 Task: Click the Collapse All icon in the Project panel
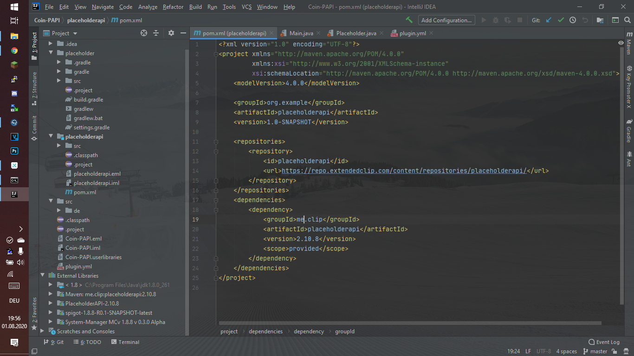(x=156, y=33)
